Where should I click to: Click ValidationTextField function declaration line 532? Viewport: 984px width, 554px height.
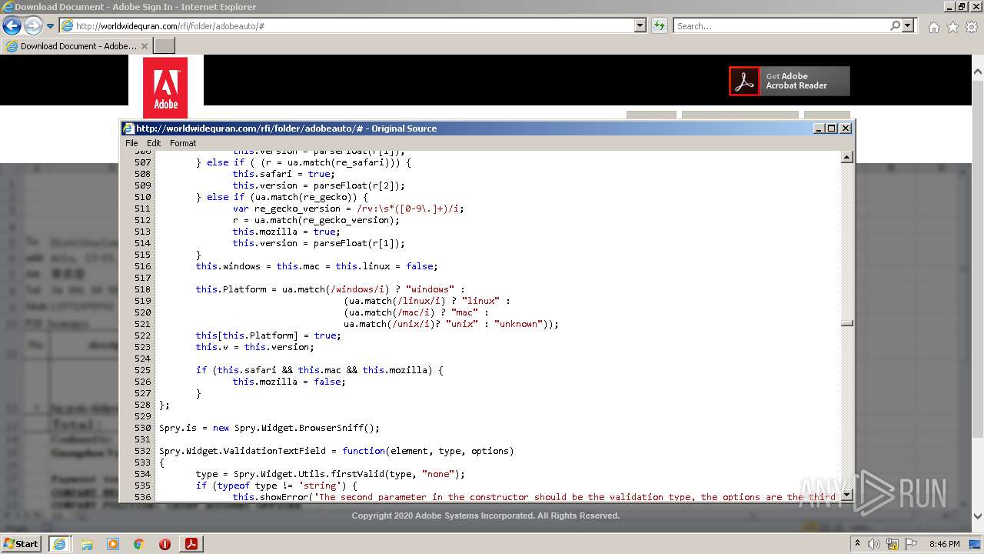337,451
